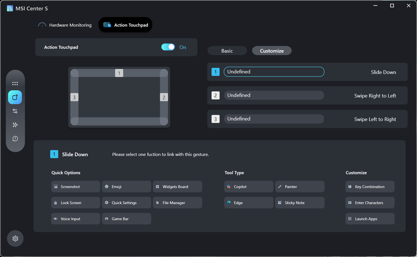417x257 pixels.
Task: Open the support alert icon in sidebar
Action: [x=15, y=138]
